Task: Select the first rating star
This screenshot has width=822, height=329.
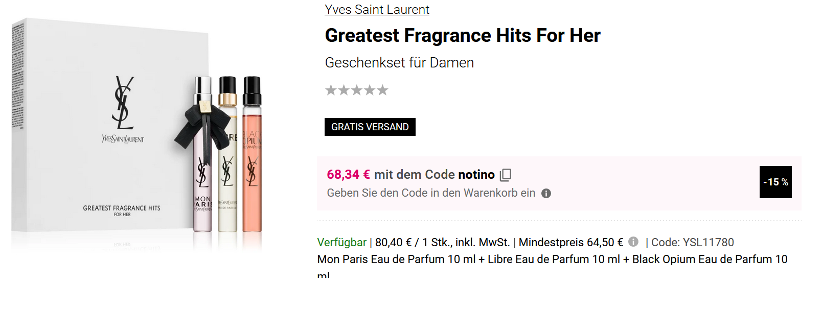Action: [x=331, y=90]
